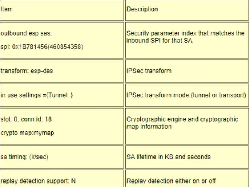Click the 'Security parameter index' text

(x=159, y=33)
